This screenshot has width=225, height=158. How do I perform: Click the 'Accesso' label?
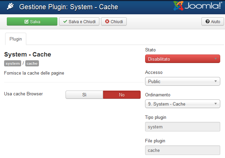point(154,72)
